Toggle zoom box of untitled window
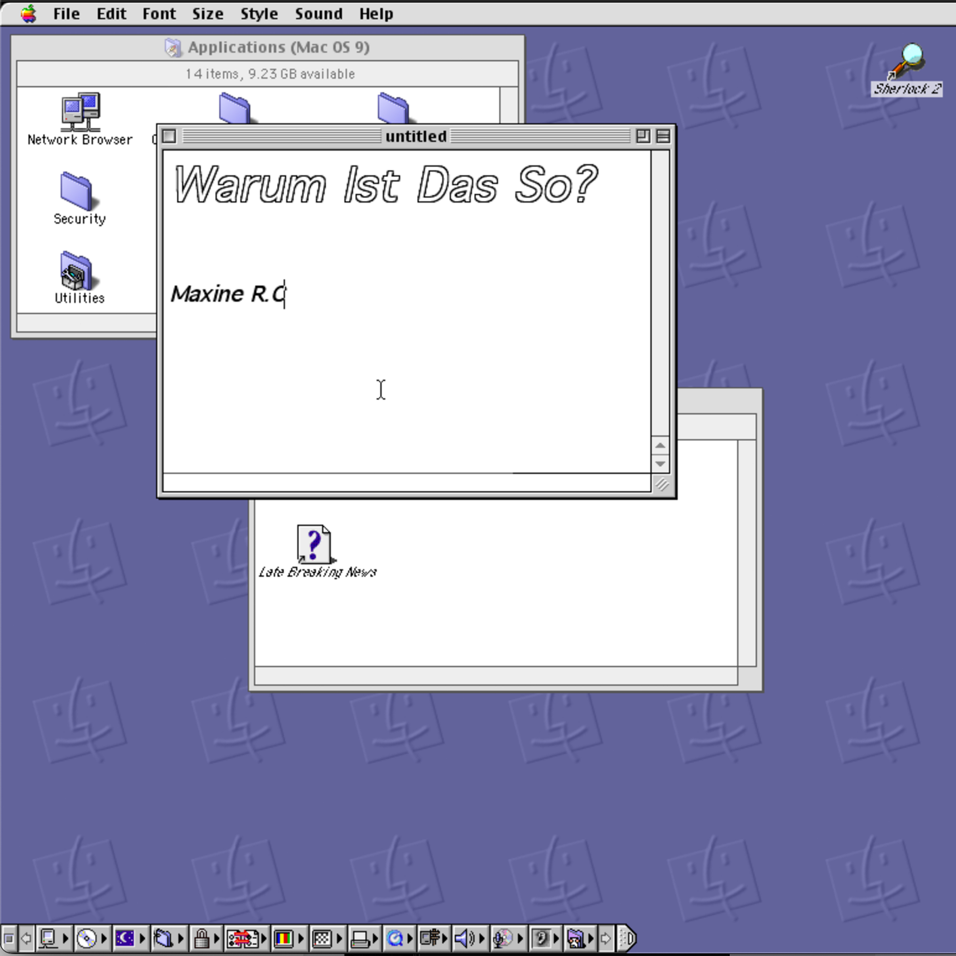The image size is (956, 956). click(x=643, y=136)
